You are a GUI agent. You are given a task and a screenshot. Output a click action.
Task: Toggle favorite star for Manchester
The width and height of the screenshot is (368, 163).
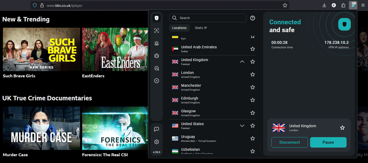[253, 87]
